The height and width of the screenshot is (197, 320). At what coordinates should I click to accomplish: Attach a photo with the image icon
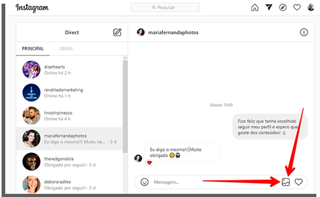pyautogui.click(x=285, y=182)
